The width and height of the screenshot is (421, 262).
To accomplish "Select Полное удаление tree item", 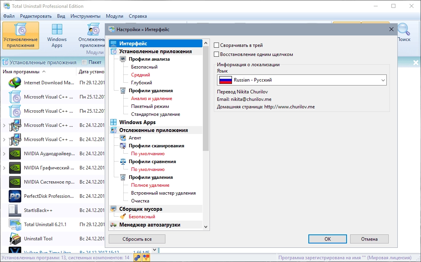I will 150,185.
